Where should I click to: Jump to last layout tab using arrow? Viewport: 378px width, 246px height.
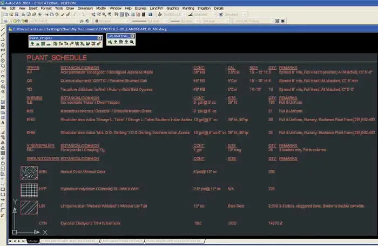pyautogui.click(x=24, y=241)
